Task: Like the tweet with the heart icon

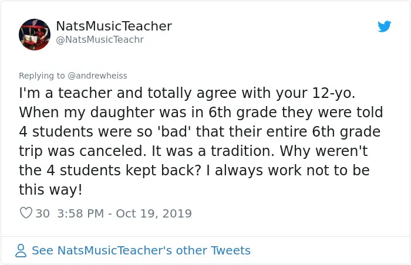Action: pos(26,213)
